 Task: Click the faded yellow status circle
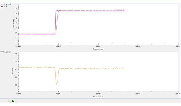point(11,101)
